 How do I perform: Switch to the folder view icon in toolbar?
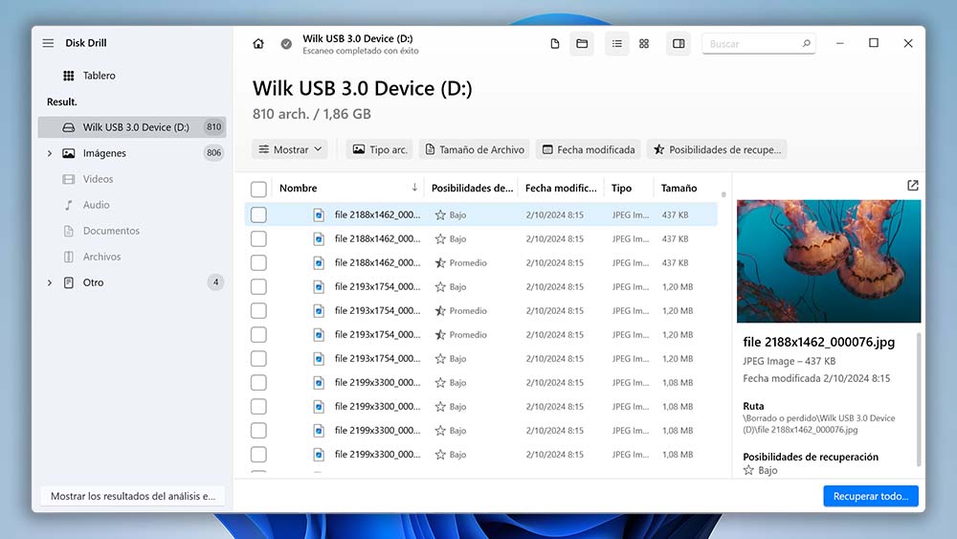point(582,44)
